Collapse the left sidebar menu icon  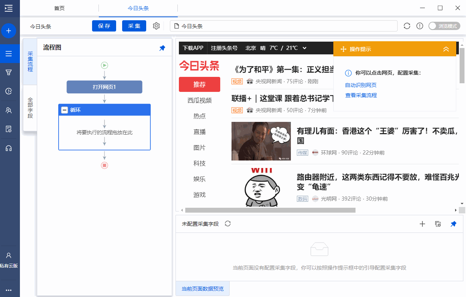tap(9, 8)
